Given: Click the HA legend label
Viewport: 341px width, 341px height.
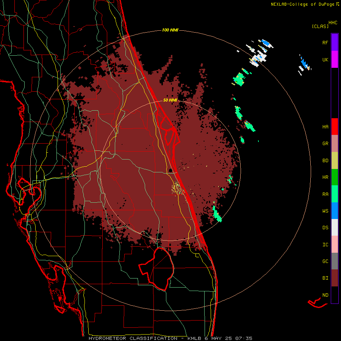Looking at the screenshot, I should coord(325,127).
